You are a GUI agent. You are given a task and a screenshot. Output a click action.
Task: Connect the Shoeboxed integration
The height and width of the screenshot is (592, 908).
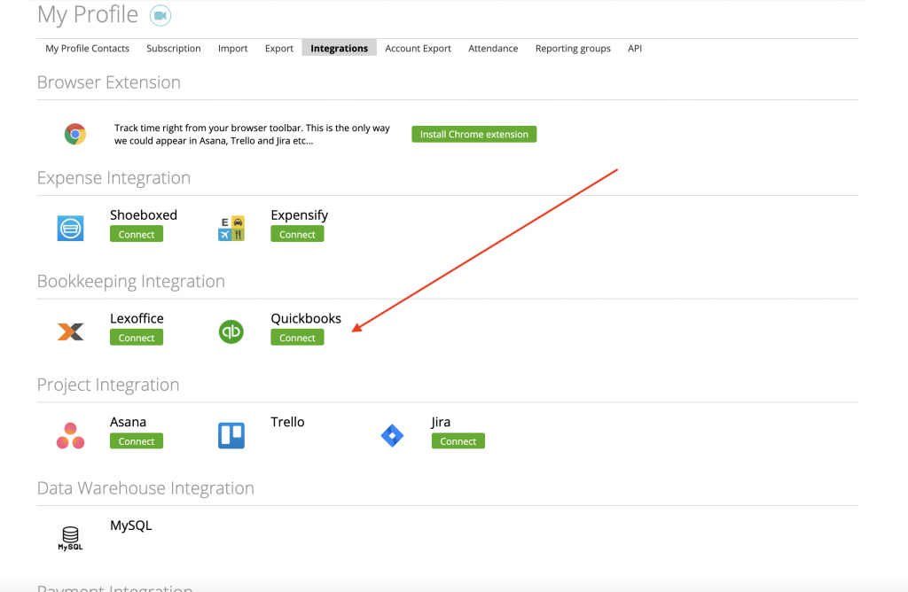click(x=137, y=234)
